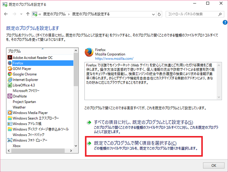Click the Internet Explorer icon

click(10, 79)
